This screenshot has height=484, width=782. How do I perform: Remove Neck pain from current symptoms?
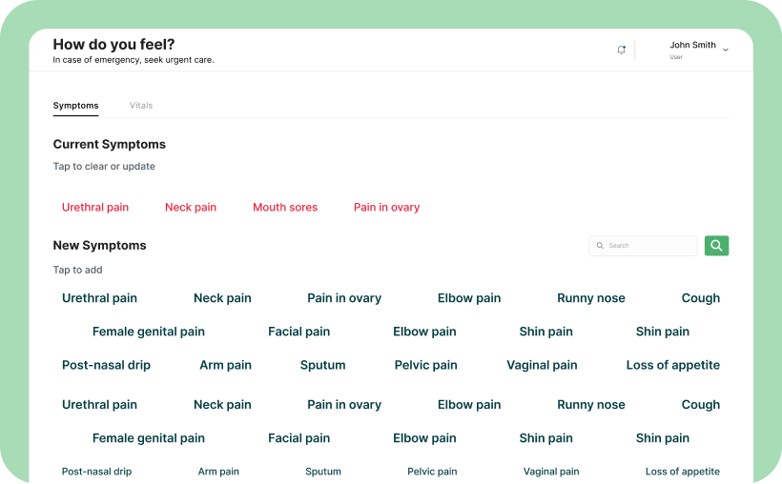coord(191,208)
